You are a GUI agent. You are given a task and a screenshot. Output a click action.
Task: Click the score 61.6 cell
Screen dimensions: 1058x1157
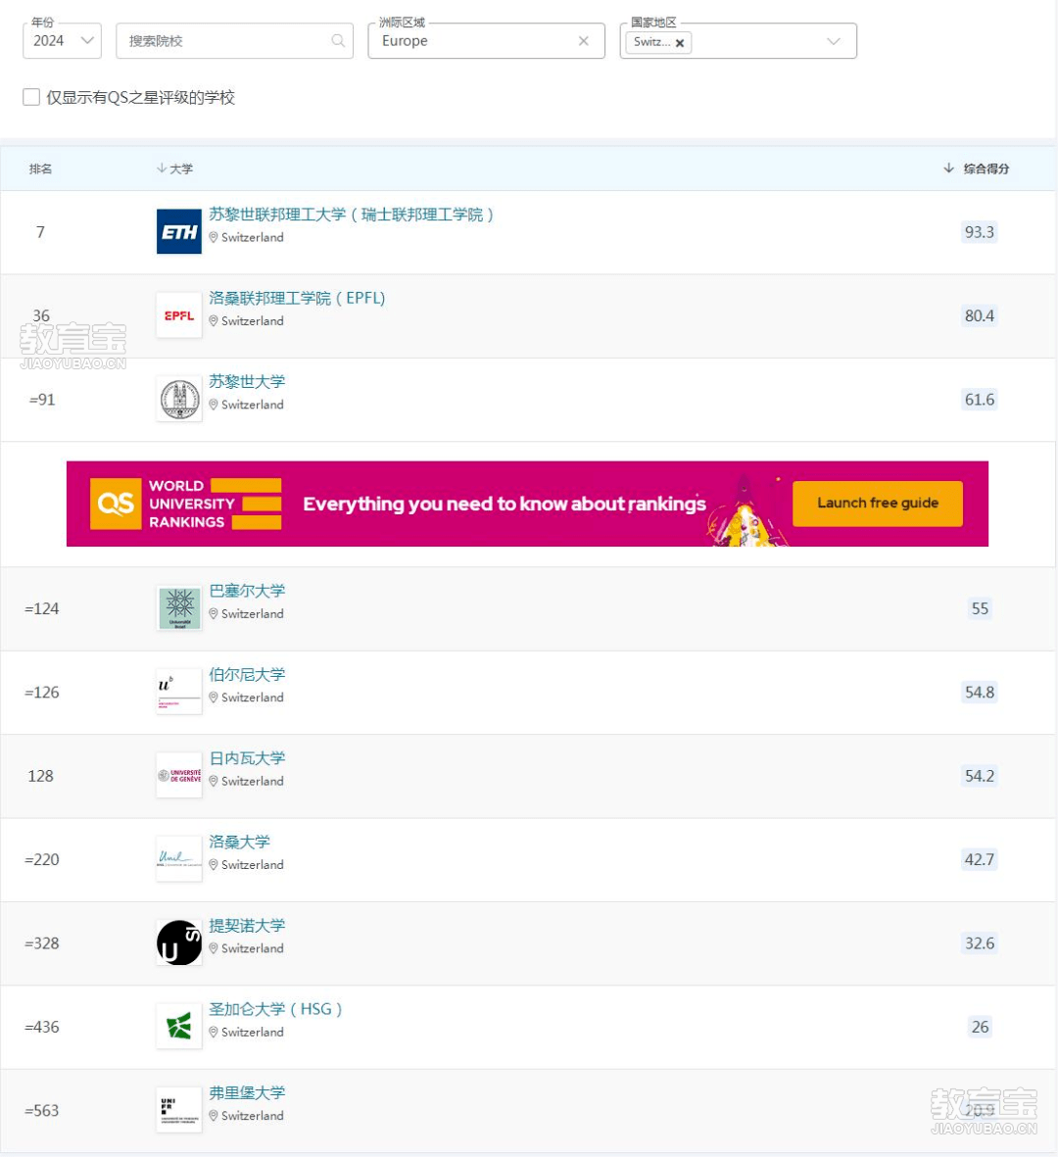[x=979, y=399]
